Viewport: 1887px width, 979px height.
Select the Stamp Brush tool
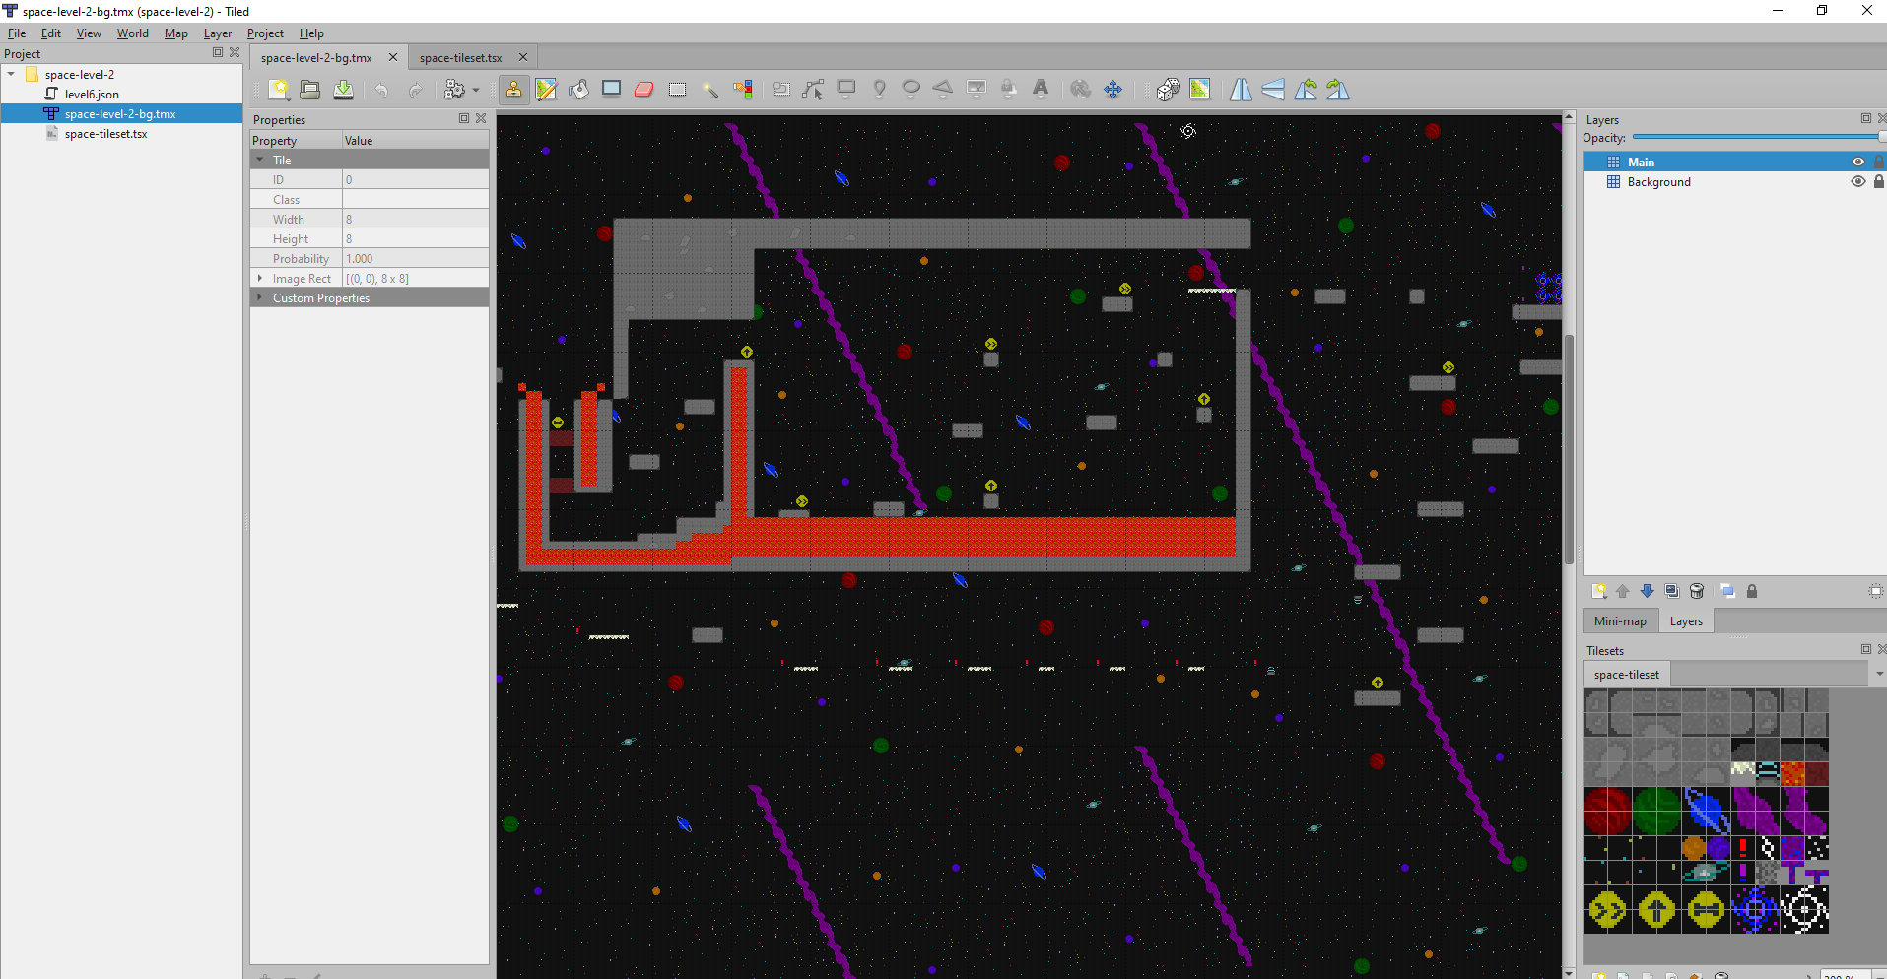coord(513,90)
